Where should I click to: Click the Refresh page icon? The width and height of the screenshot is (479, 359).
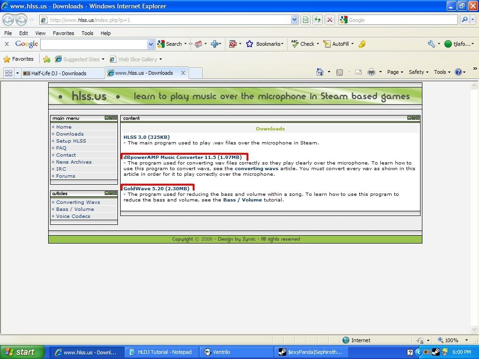click(x=318, y=20)
